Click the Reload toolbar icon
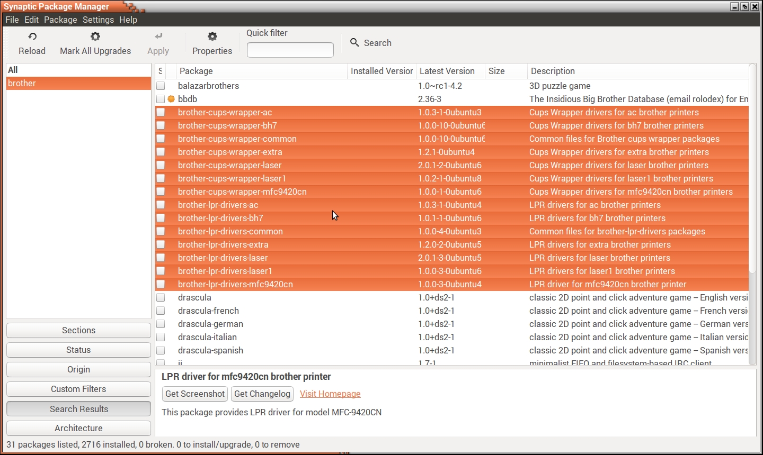This screenshot has width=763, height=455. click(x=32, y=37)
